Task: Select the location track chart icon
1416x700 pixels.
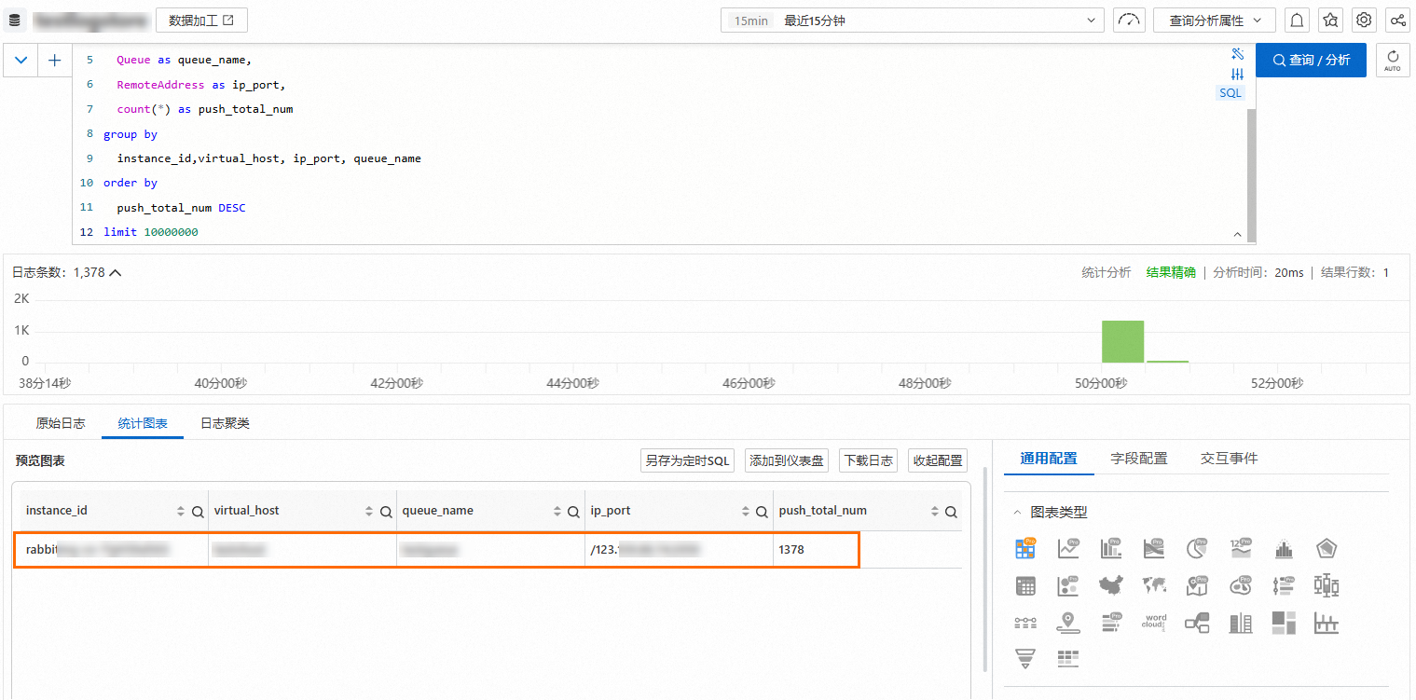Action: click(x=1068, y=623)
